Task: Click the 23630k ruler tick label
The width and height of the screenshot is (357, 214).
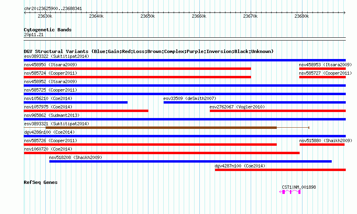Action: (x=45, y=16)
